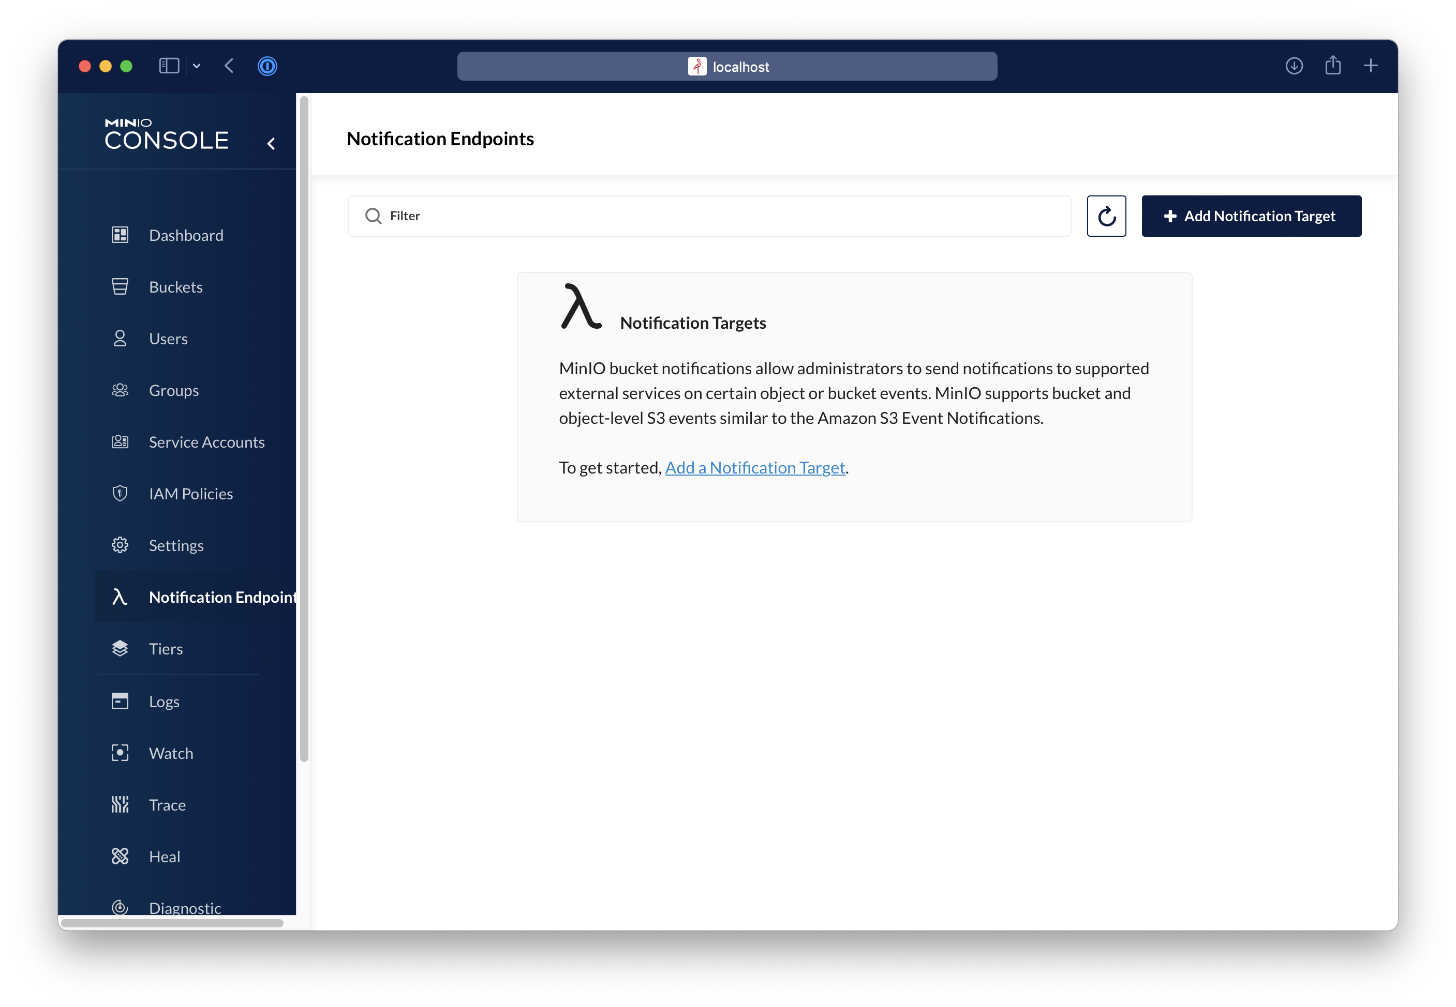Click the Users person icon
The image size is (1456, 1007).
point(120,339)
